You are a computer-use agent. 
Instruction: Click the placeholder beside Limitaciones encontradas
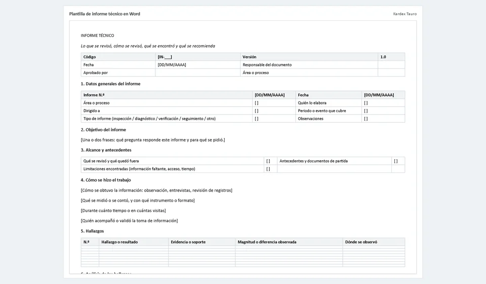268,169
